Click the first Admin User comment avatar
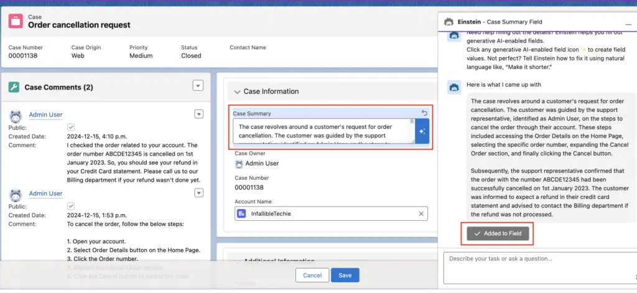 coord(16,116)
